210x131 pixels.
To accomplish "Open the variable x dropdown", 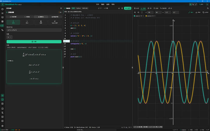I will click(9, 37).
